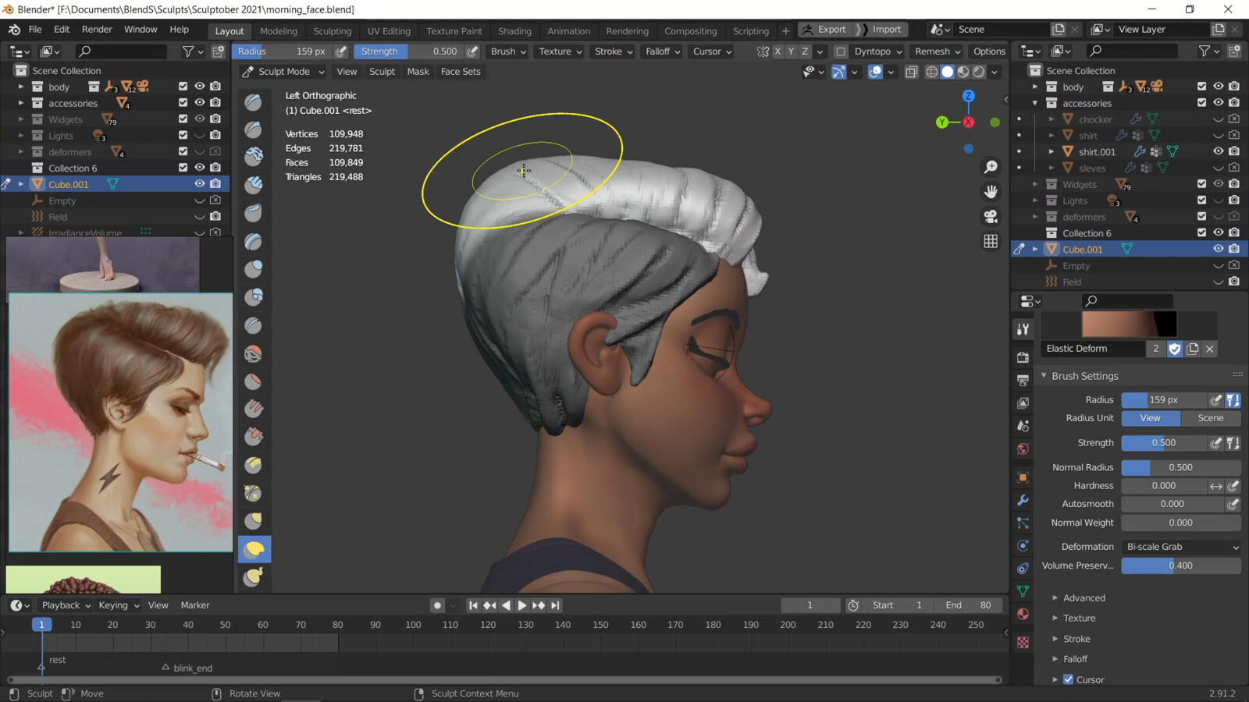
Task: Switch perspective/orthographic grid gizmo
Action: click(x=991, y=241)
